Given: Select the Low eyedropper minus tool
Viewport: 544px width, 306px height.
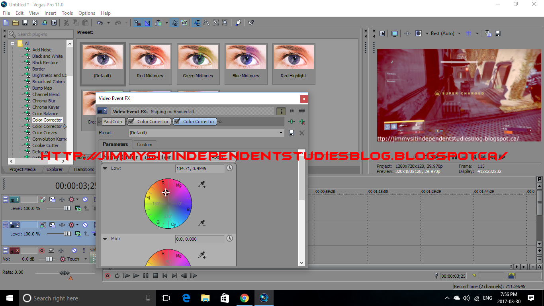Looking at the screenshot, I should [202, 224].
